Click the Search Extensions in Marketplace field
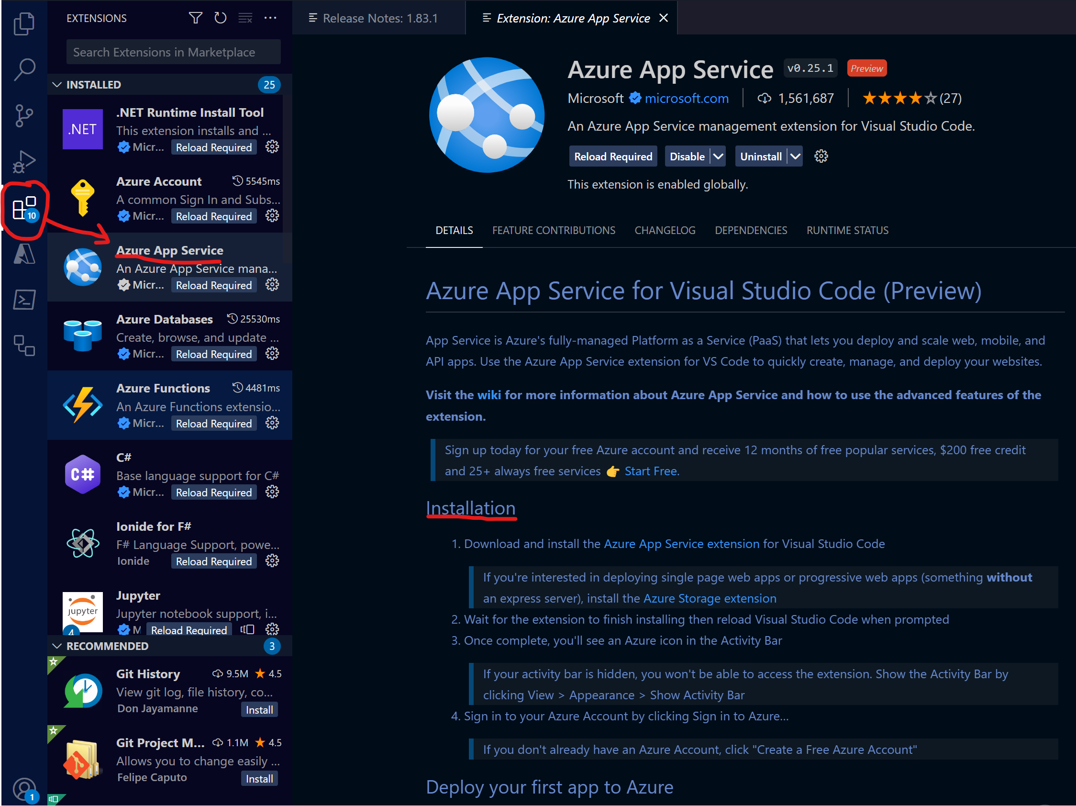The image size is (1076, 806). pos(173,52)
